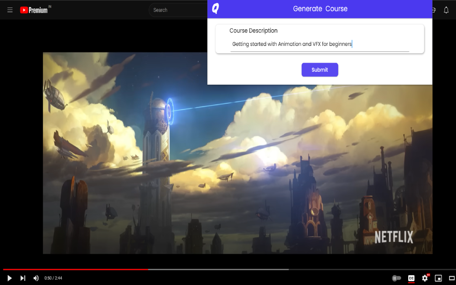This screenshot has height=285, width=456.
Task: Open the Generate Course header menu
Action: point(320,9)
